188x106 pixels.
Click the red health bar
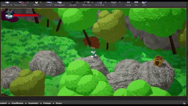[x=26, y=15]
